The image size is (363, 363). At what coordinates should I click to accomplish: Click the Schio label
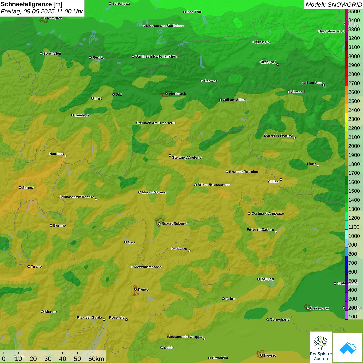point(169,348)
